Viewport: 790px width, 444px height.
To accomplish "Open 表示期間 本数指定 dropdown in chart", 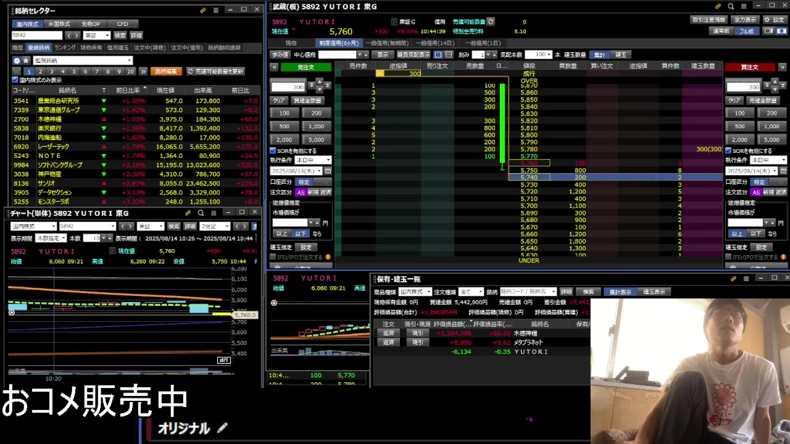I will pos(51,238).
